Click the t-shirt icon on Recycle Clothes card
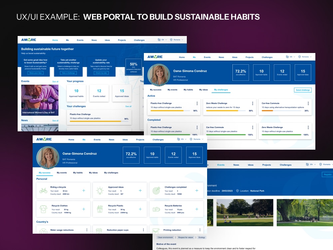Image resolution: width=333 pixels, height=250 pixels. pyautogui.click(x=43, y=209)
